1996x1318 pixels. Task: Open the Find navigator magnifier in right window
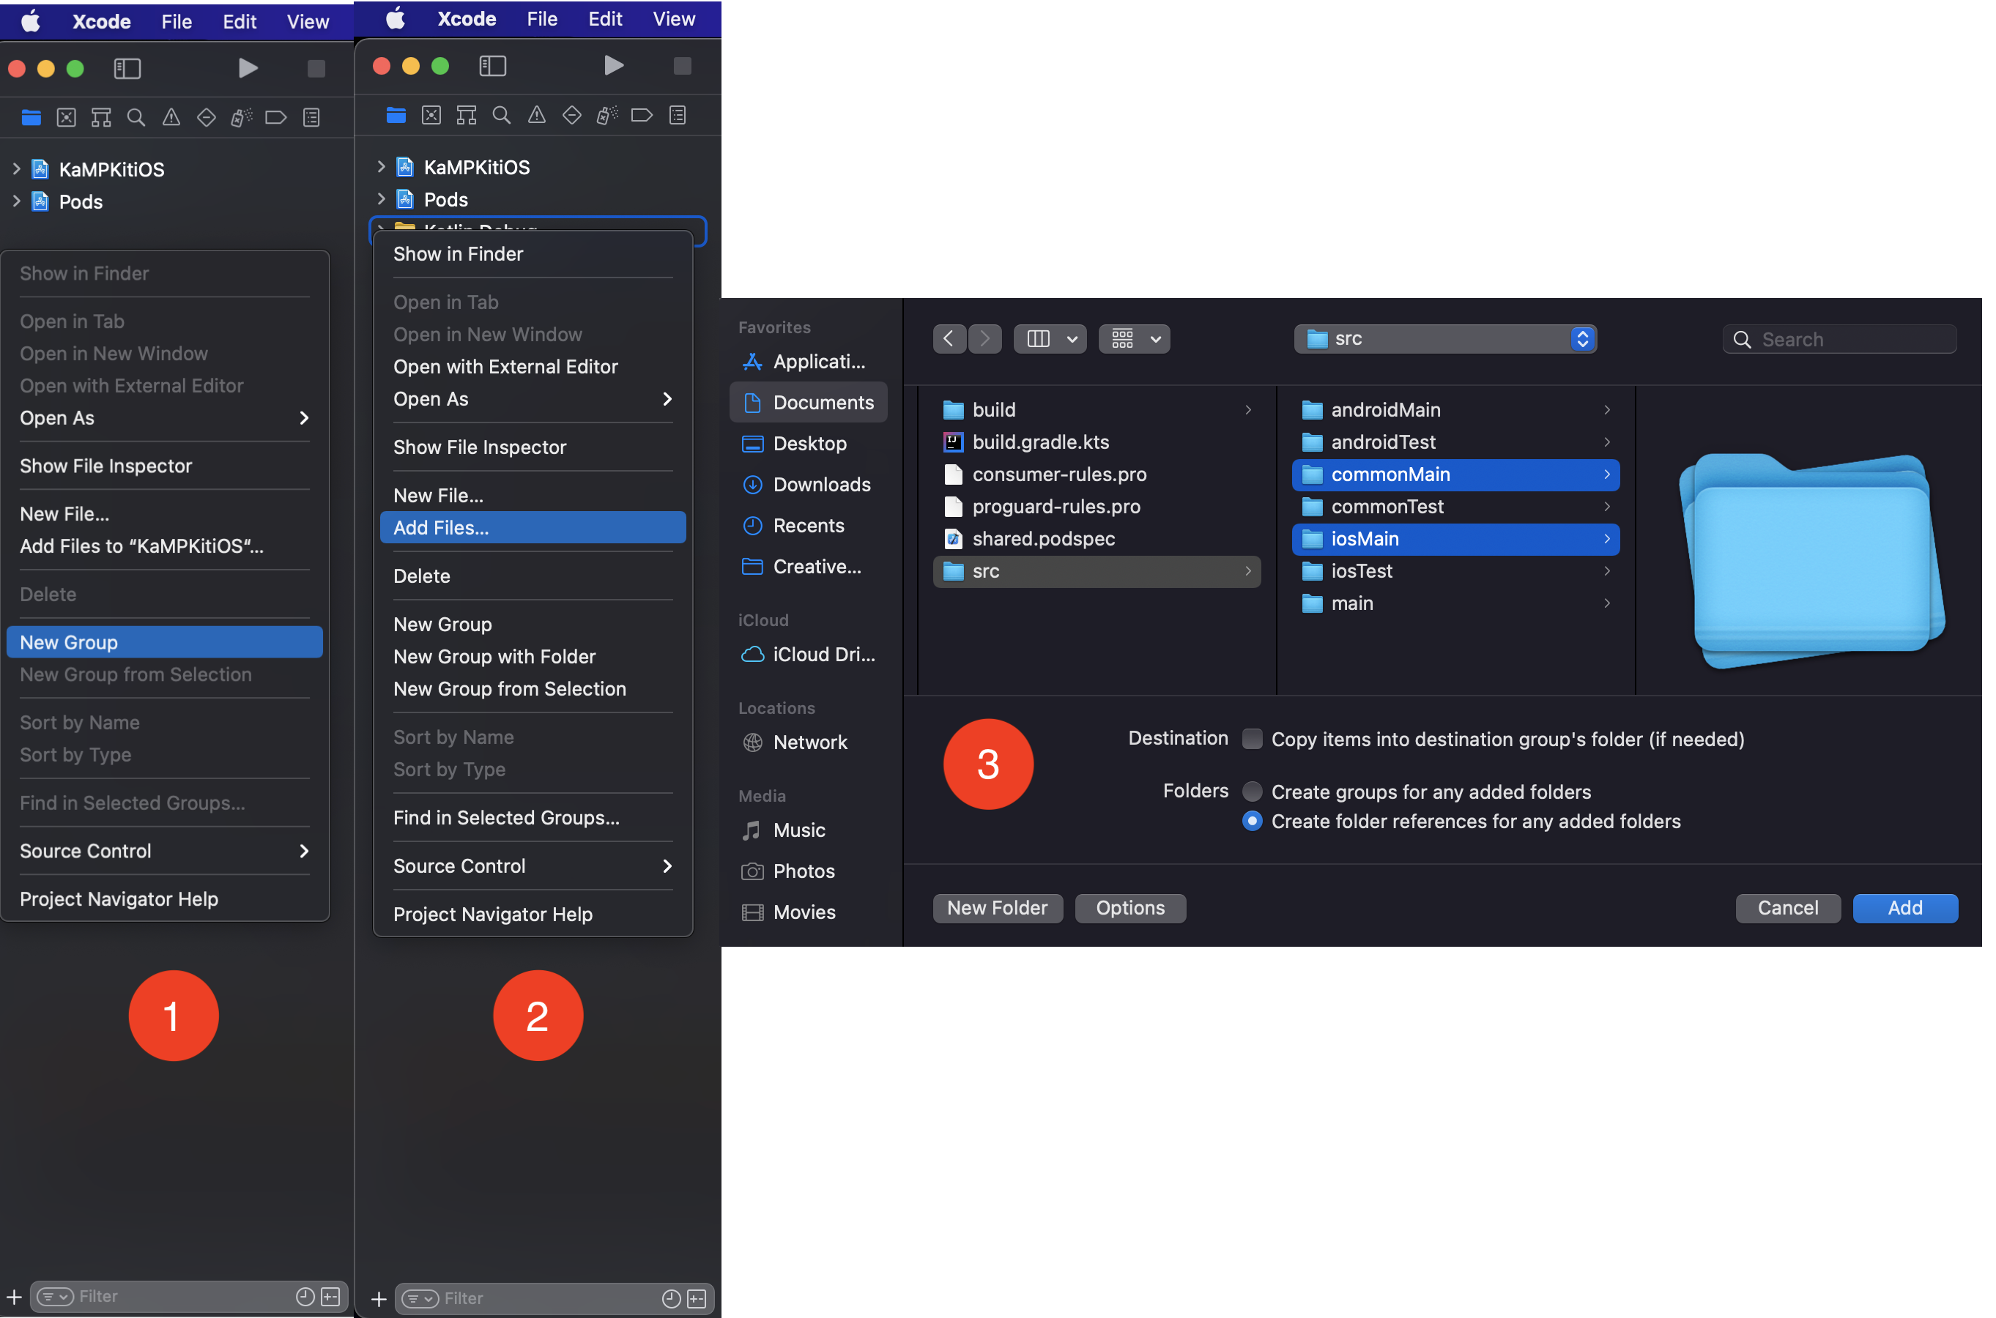(x=502, y=115)
